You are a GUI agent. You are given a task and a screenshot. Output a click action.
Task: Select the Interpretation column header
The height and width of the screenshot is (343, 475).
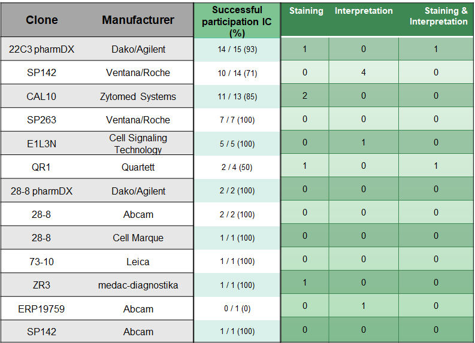pyautogui.click(x=364, y=11)
